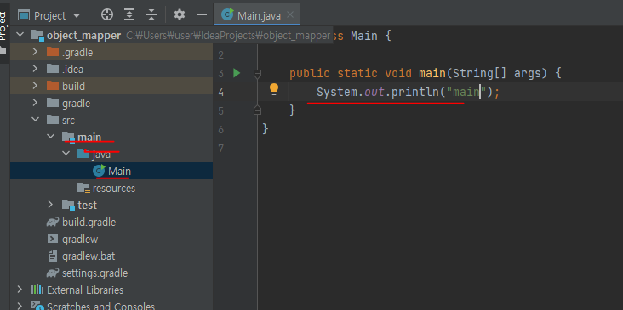Select the .gradle folder row
This screenshot has height=310, width=623.
[111, 52]
